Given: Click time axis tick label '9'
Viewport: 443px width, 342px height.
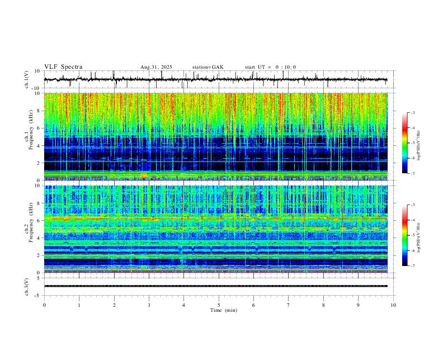Looking at the screenshot, I should point(358,305).
